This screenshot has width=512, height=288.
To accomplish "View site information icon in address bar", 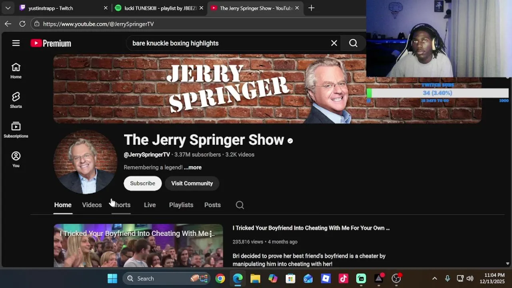I will tap(37, 24).
